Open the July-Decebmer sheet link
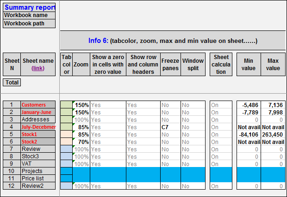287x197 pixels. pyautogui.click(x=38, y=127)
